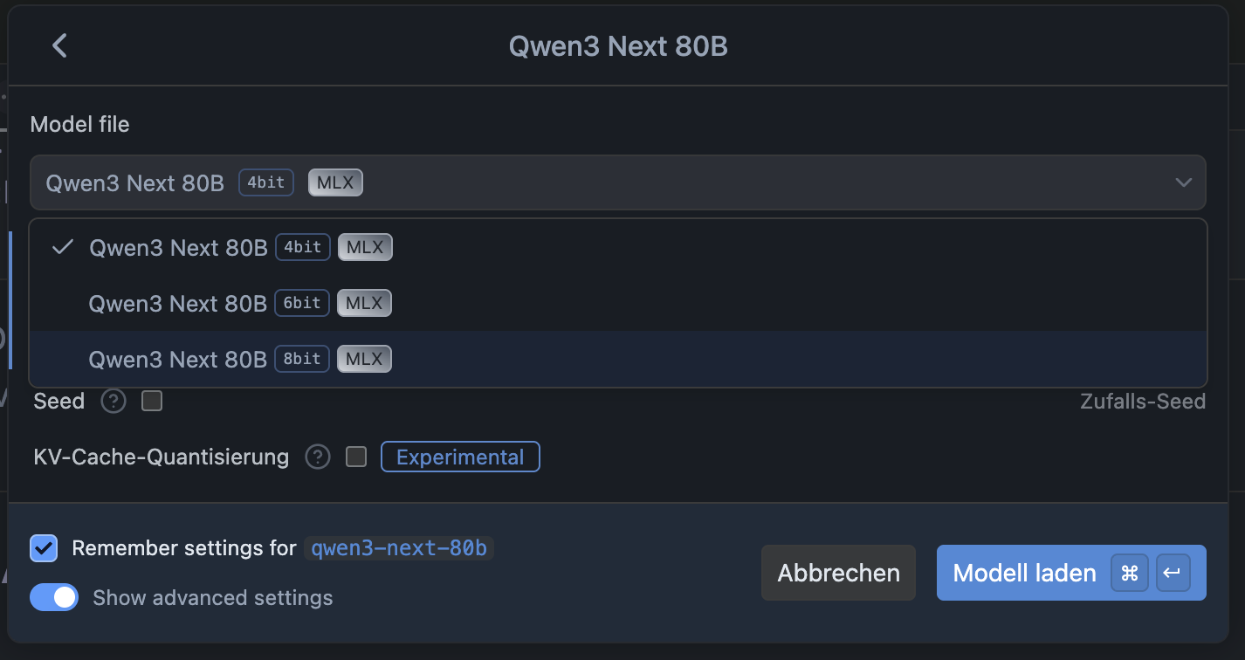Turn off Show advanced settings switch
Screen dimensions: 1245x660
[x=54, y=597]
